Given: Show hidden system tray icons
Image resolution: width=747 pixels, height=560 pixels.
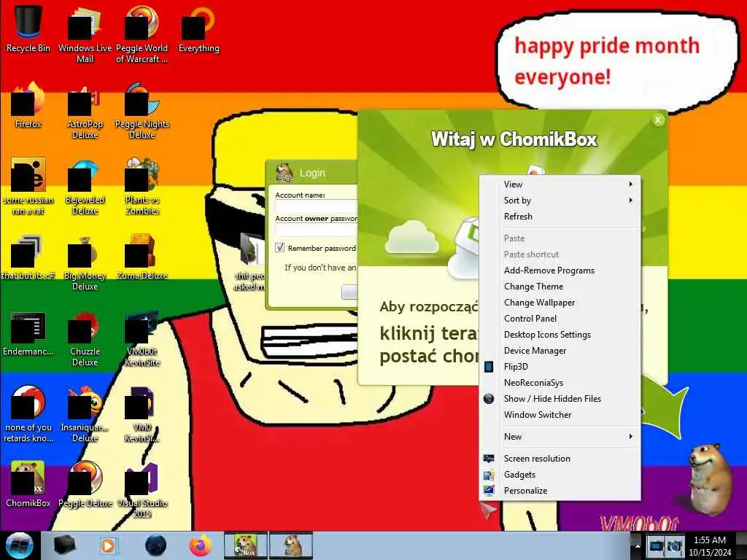Looking at the screenshot, I should coord(636,546).
